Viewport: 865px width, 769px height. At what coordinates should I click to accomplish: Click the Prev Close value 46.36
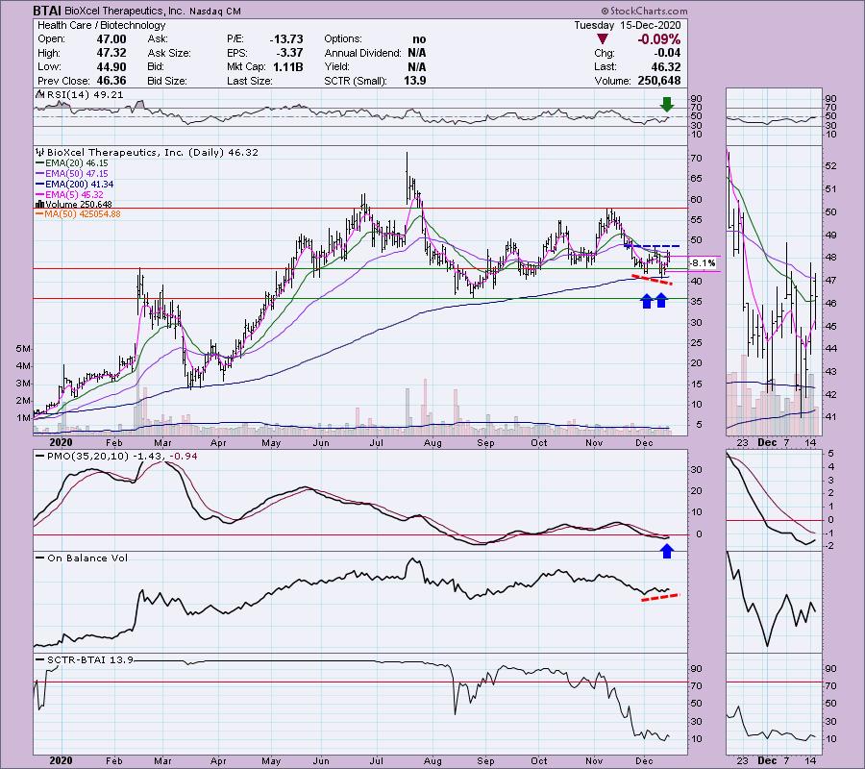coord(111,81)
